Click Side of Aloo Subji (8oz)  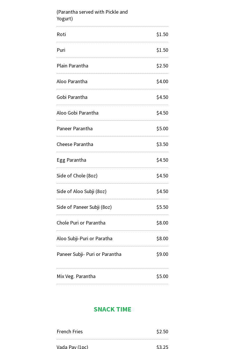(82, 191)
